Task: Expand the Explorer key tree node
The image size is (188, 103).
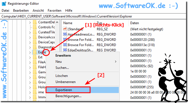Action: click(30, 52)
